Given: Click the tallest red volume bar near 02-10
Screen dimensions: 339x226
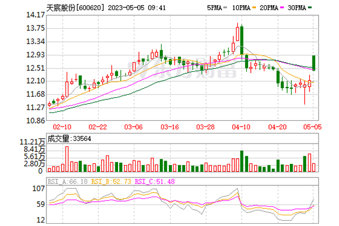Looking at the screenshot, I should tap(67, 159).
